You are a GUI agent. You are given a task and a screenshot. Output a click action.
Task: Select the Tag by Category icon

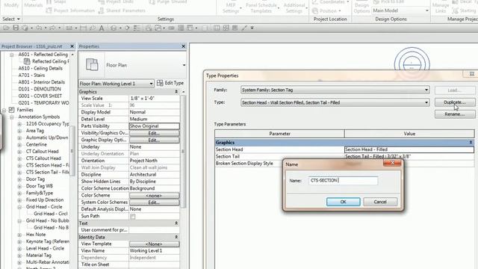click(x=93, y=28)
